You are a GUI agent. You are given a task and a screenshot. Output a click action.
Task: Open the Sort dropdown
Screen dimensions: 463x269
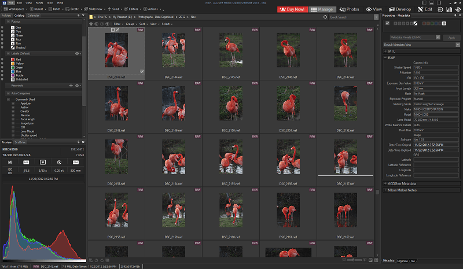point(143,24)
